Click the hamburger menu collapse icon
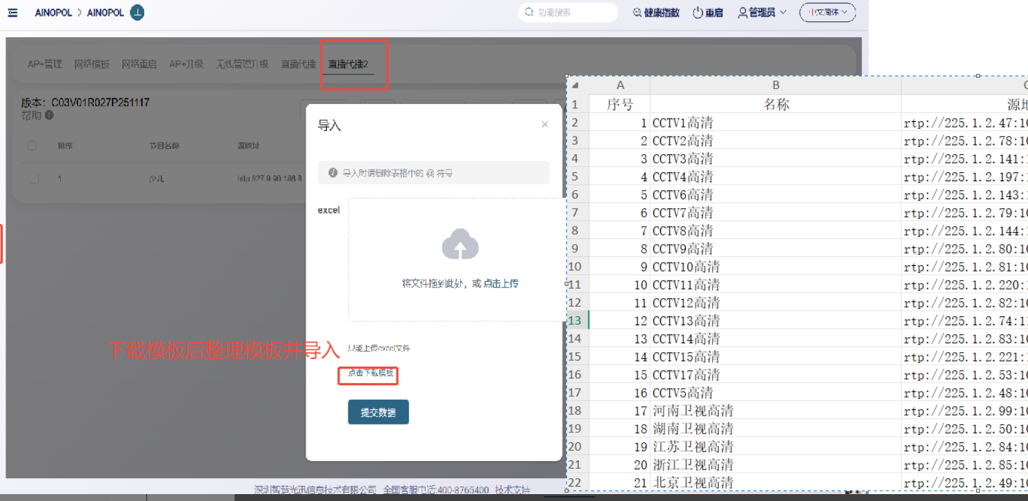 [12, 12]
